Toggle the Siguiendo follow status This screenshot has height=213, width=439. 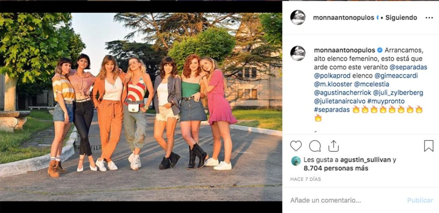[x=401, y=18]
